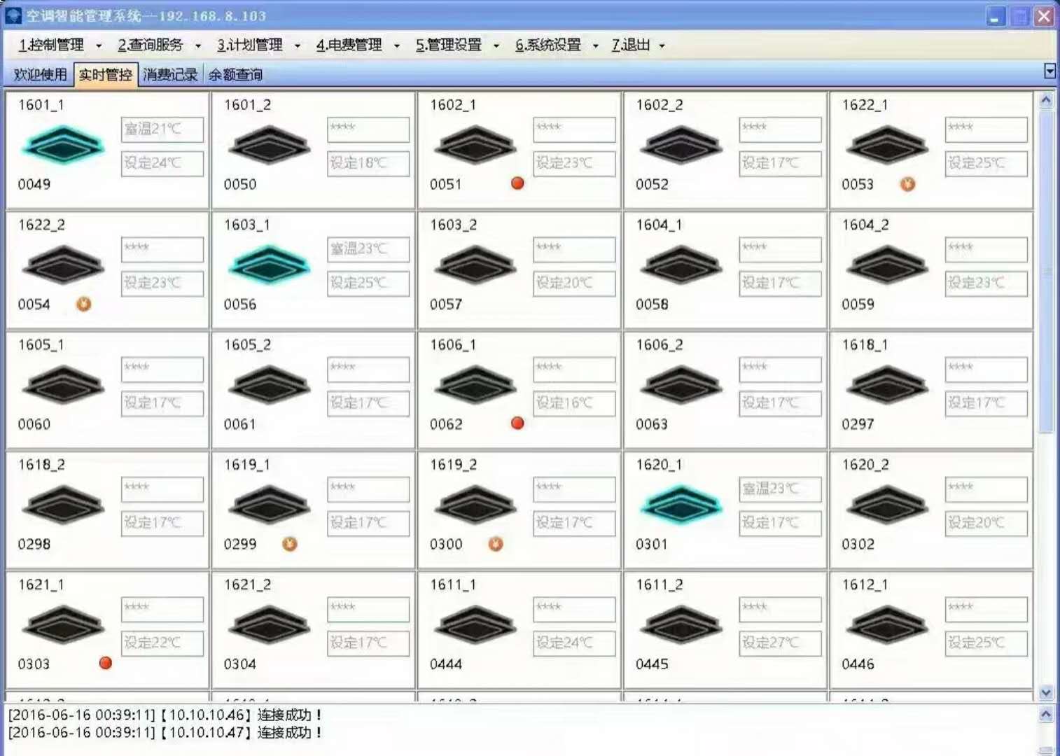Select air conditioner icon for room 1619_1
Screen dimensions: 1060x756
(x=270, y=504)
